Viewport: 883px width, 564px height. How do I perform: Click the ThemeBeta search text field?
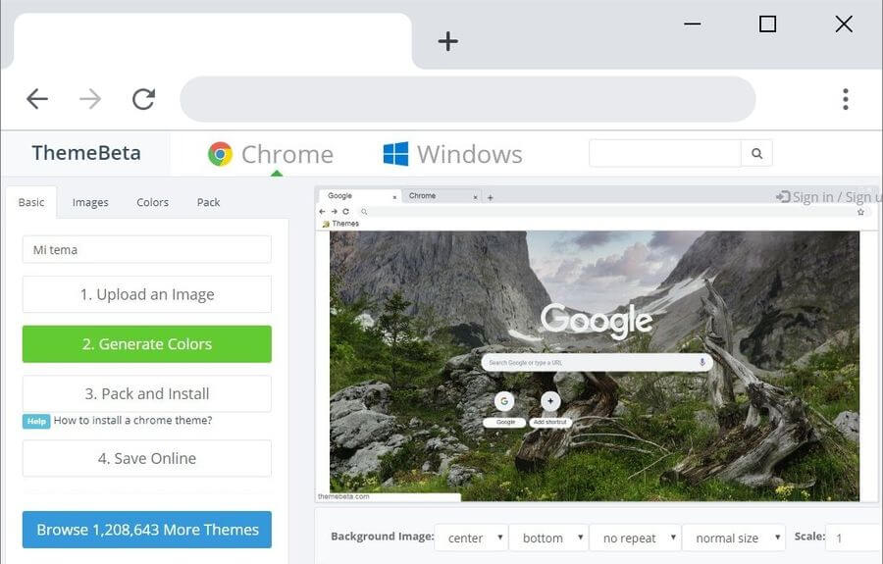665,153
